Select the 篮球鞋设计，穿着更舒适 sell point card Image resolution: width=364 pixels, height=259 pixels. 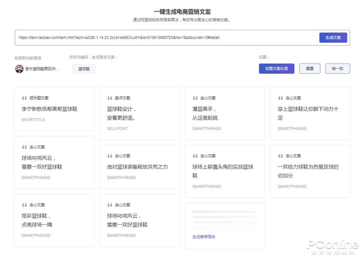point(139,113)
